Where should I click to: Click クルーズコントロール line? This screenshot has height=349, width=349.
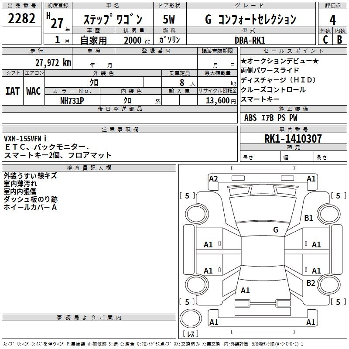(273, 89)
